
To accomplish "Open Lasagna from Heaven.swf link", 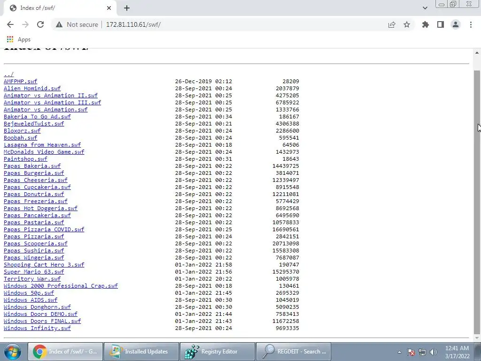I will click(x=42, y=145).
